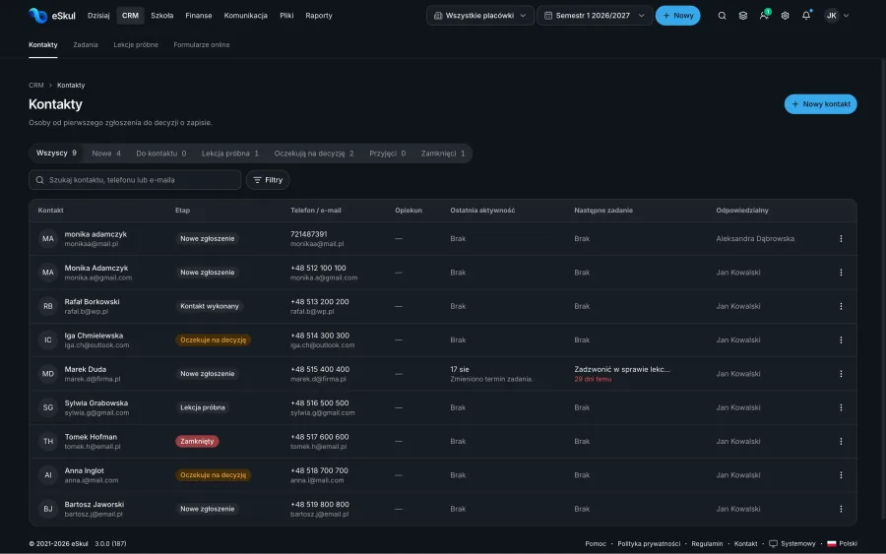
Task: Click the SG avatar of Sylwia Grabowska
Action: [48, 407]
